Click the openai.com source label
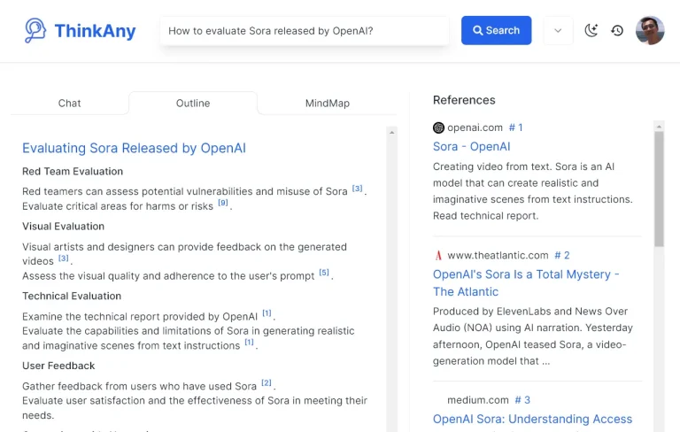 (x=475, y=127)
